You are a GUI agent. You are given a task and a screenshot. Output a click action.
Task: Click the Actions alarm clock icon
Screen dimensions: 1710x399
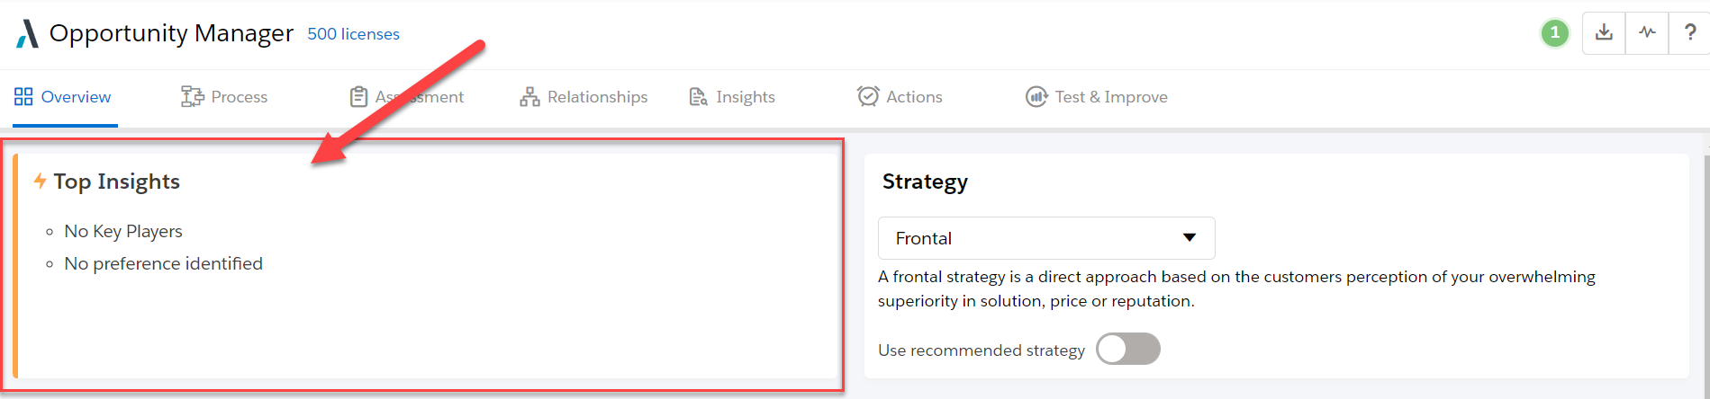pos(868,97)
